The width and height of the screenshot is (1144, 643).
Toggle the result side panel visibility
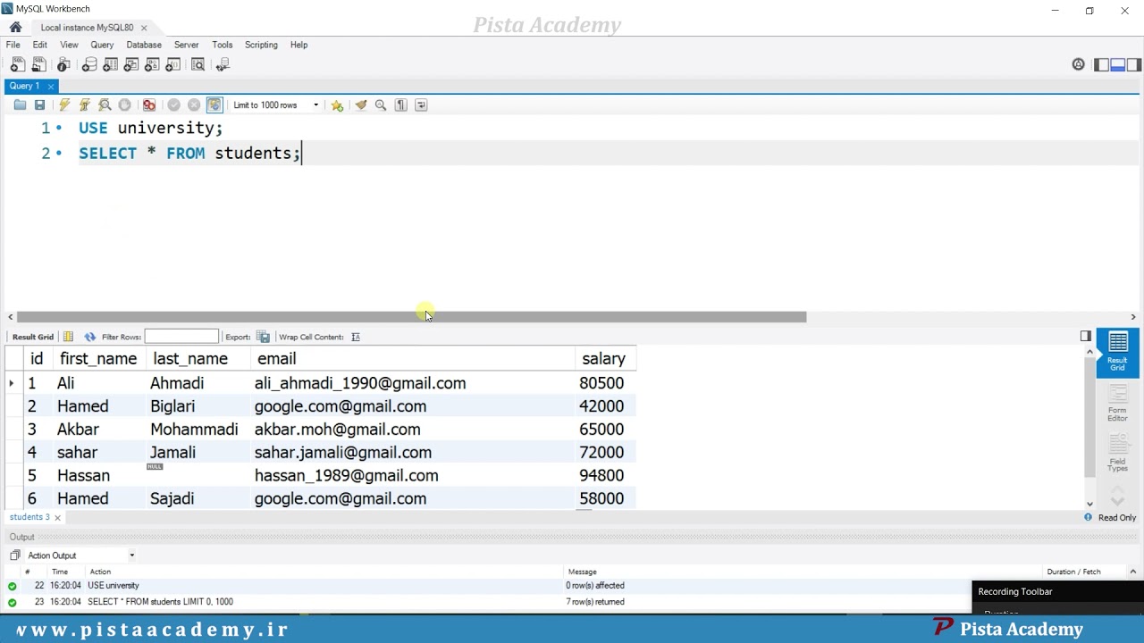[x=1085, y=336]
